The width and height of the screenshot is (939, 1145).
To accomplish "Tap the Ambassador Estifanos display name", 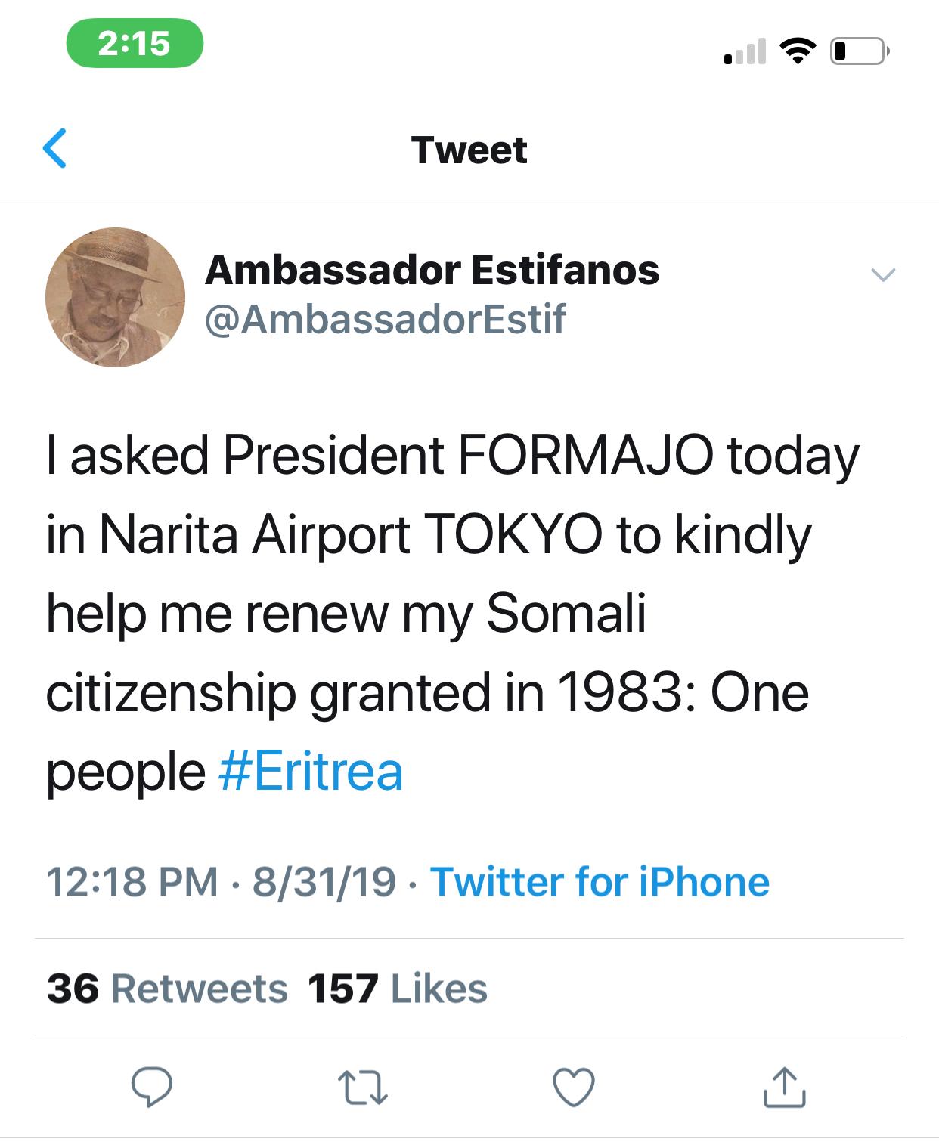I will (x=432, y=270).
